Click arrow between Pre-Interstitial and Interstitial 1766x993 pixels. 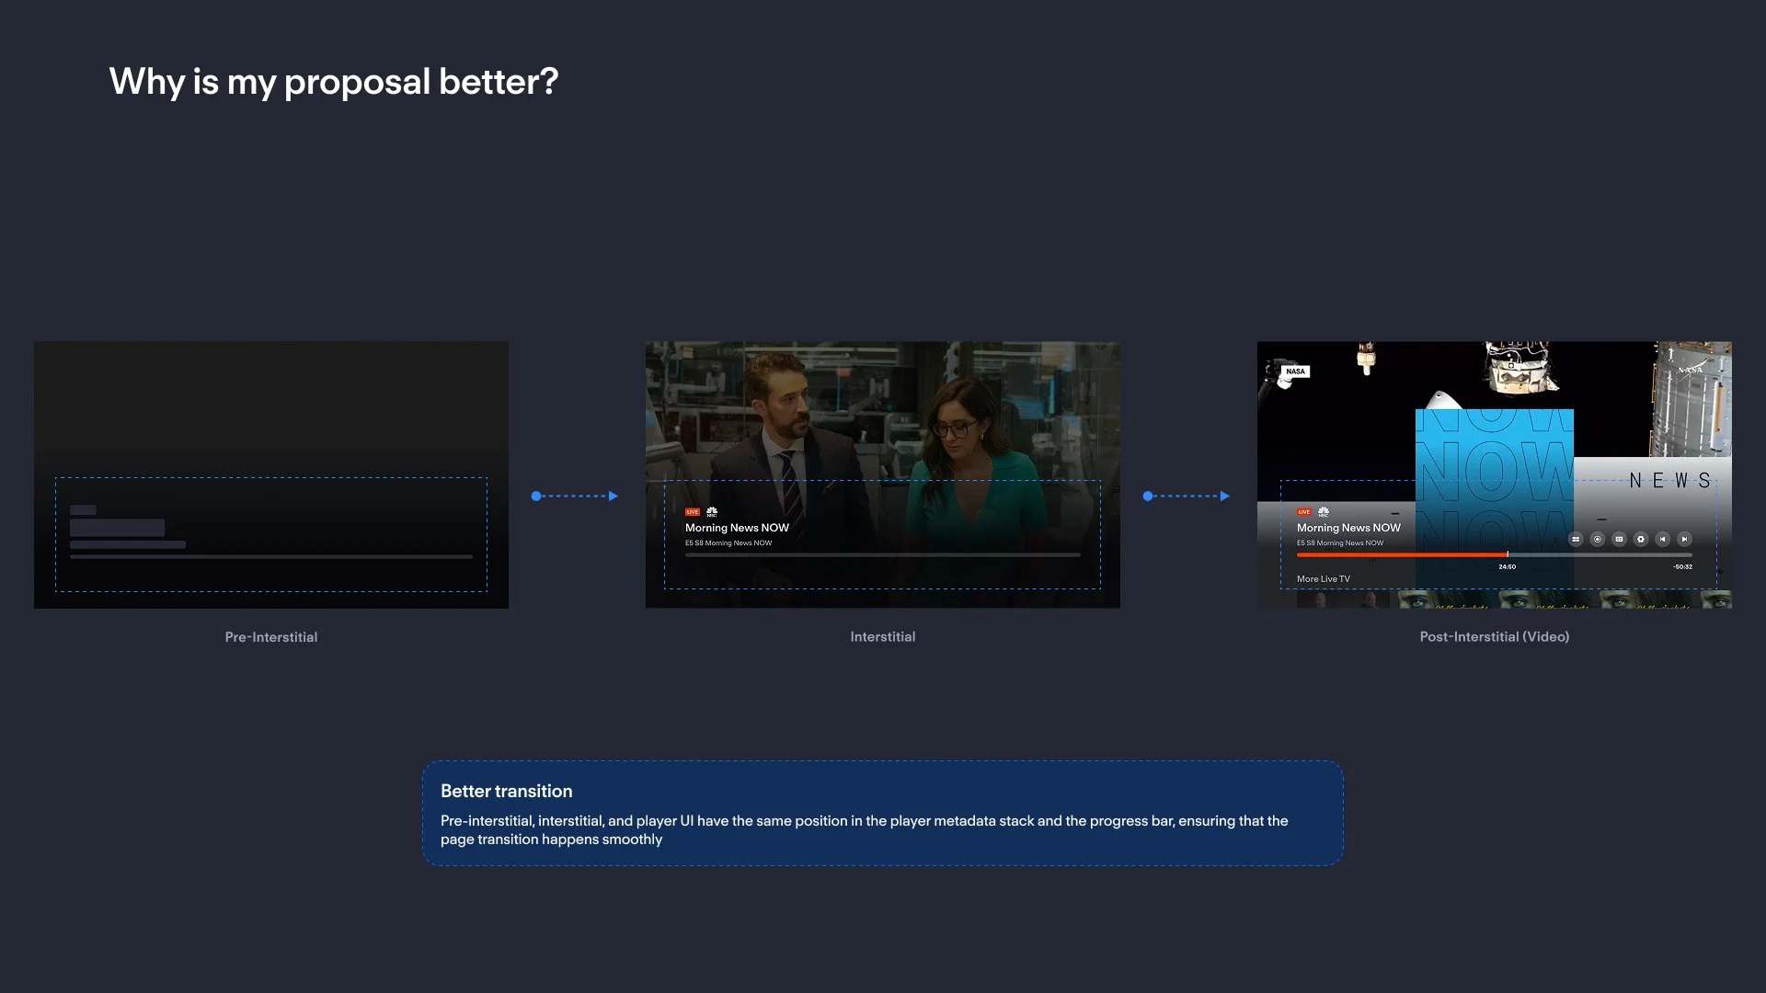(575, 496)
